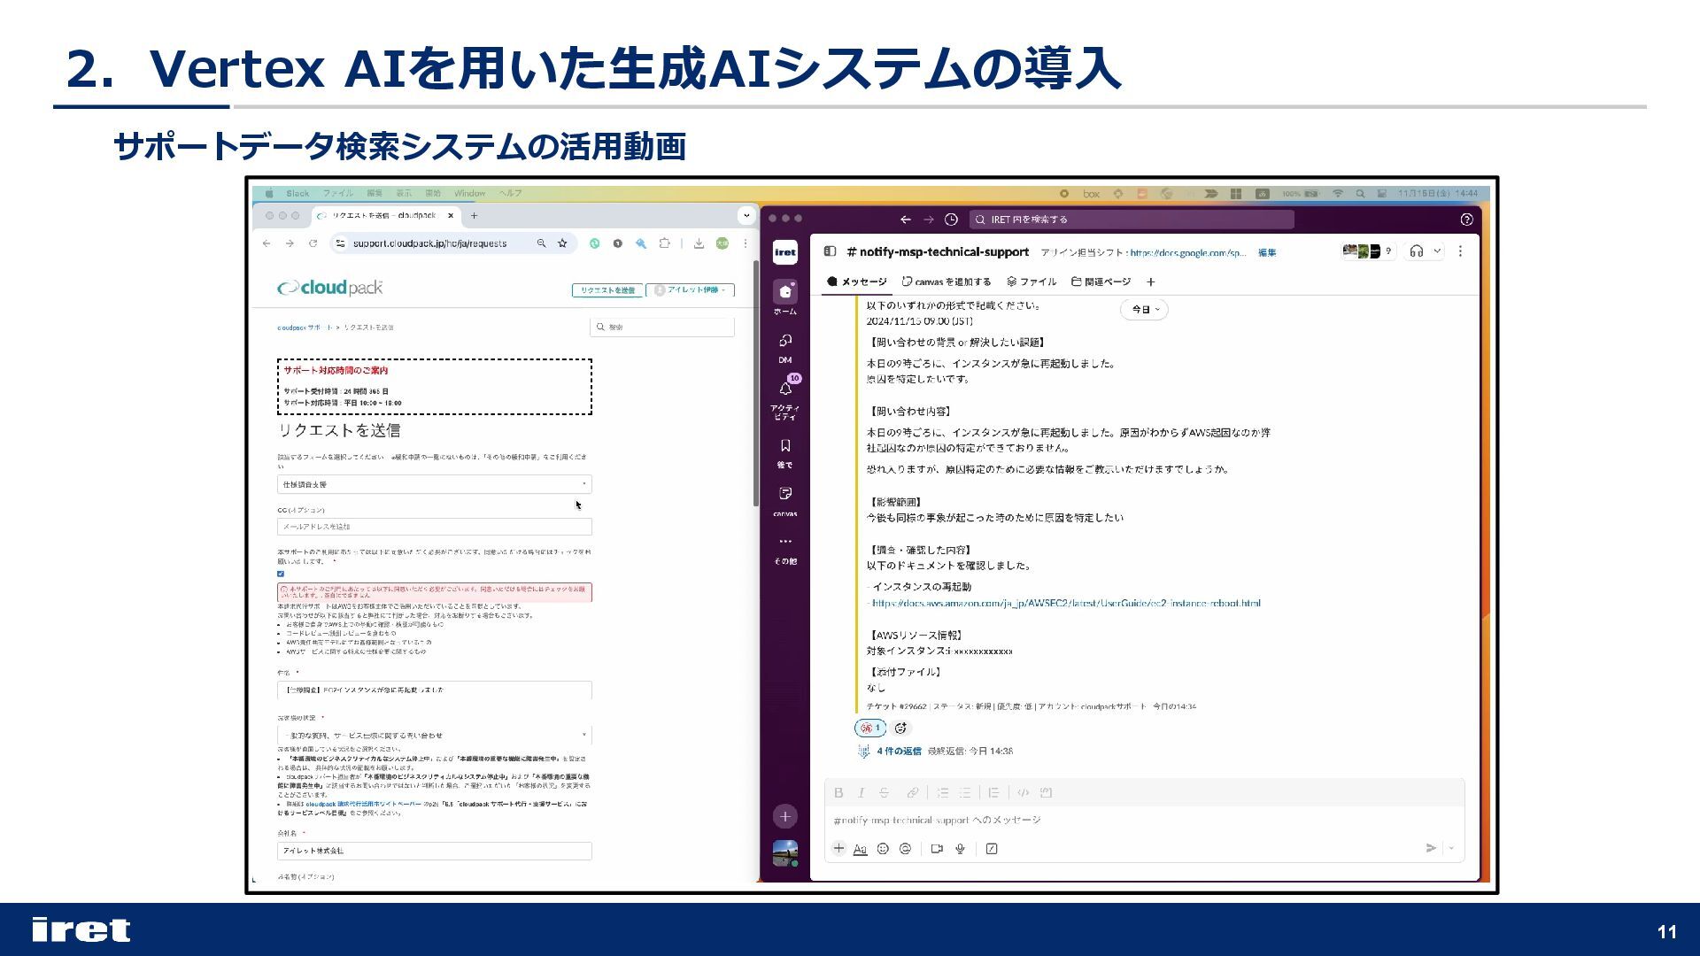Image resolution: width=1700 pixels, height=956 pixels.
Task: Open the 今日 date jump dropdown
Action: click(x=1144, y=310)
